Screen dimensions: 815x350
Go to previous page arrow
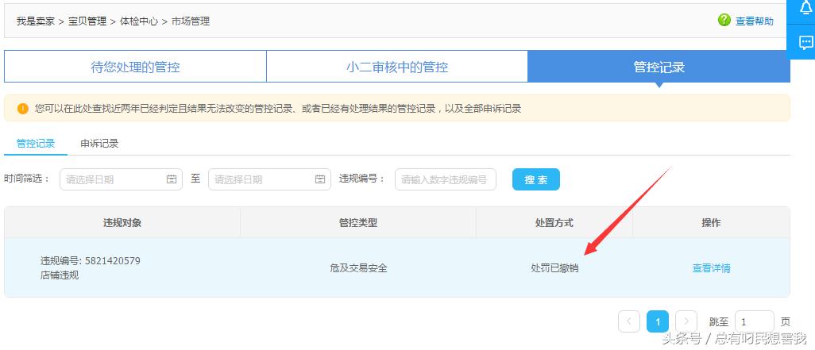(x=629, y=321)
